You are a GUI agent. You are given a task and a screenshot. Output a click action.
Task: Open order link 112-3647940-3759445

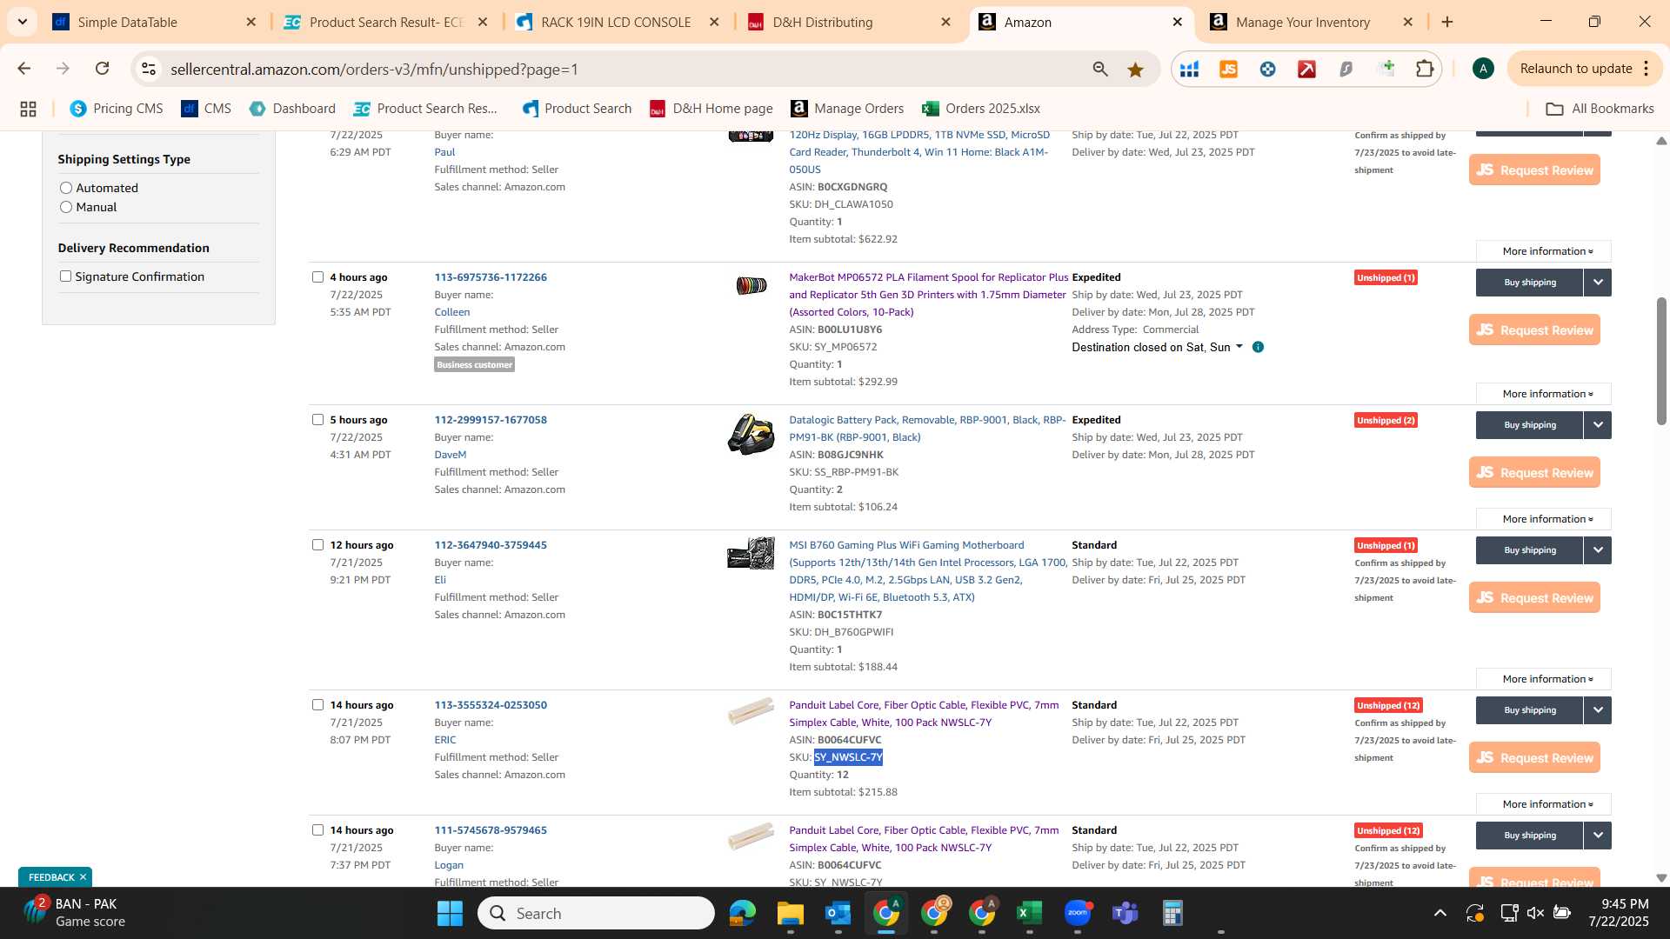(491, 545)
